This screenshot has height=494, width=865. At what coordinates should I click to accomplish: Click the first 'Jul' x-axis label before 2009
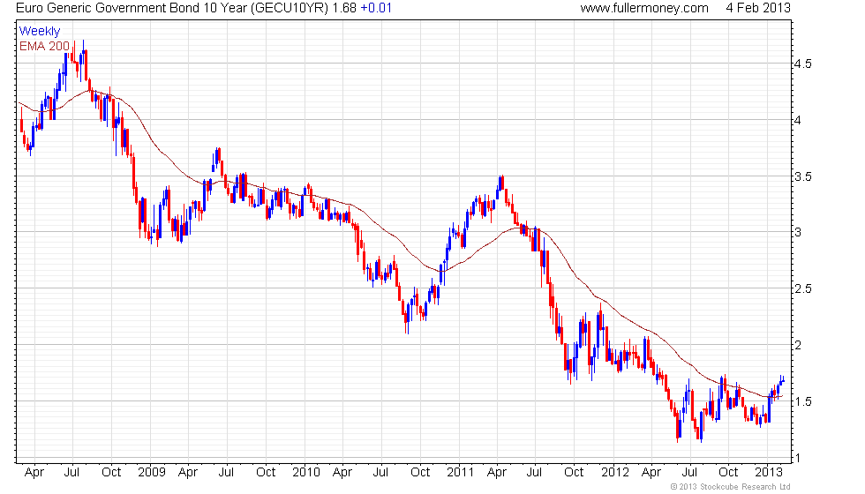pyautogui.click(x=71, y=473)
